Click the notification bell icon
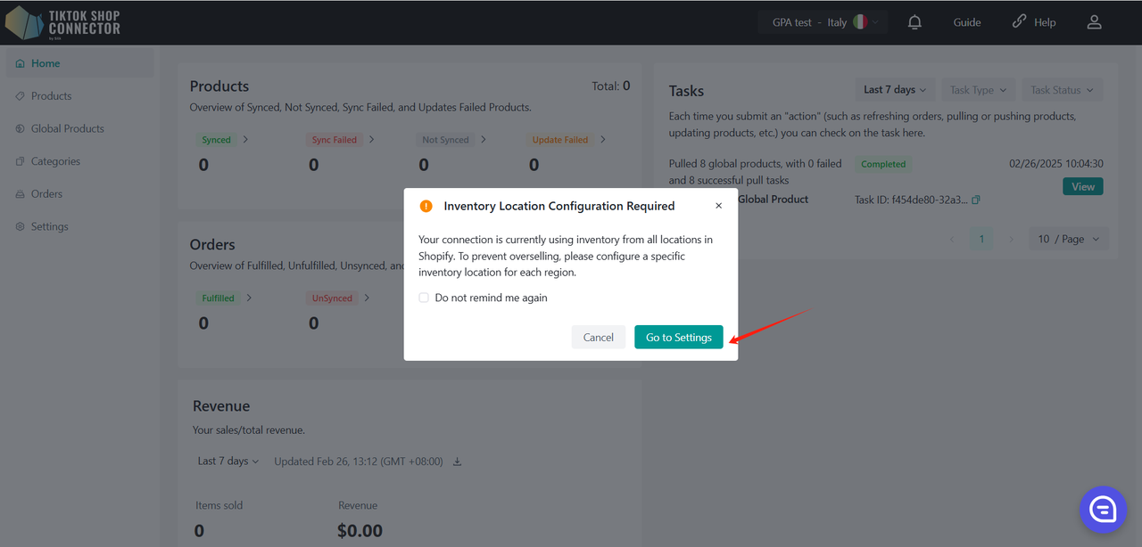 (x=914, y=22)
